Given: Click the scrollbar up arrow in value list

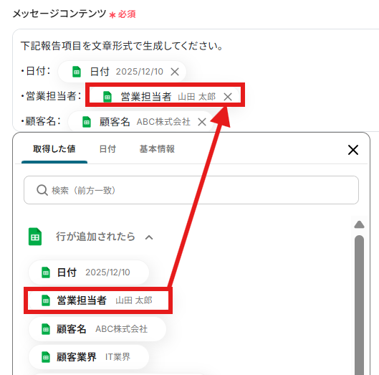Looking at the screenshot, I should pos(359,224).
